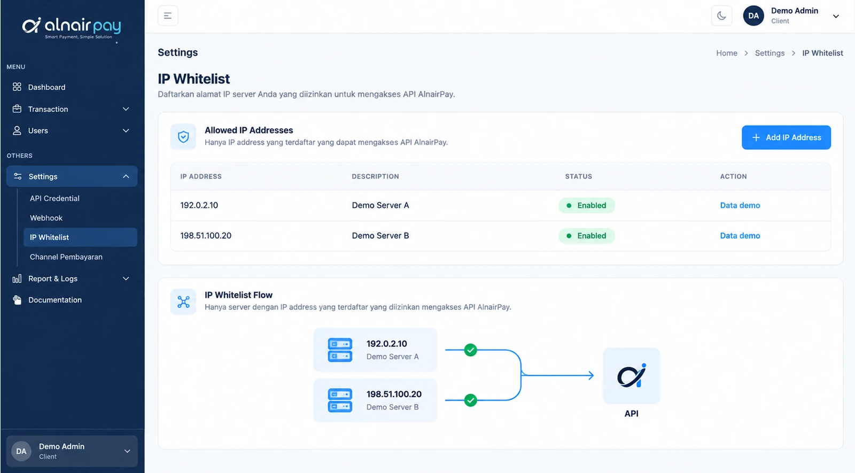
Task: Go to Settings via breadcrumb
Action: (770, 53)
